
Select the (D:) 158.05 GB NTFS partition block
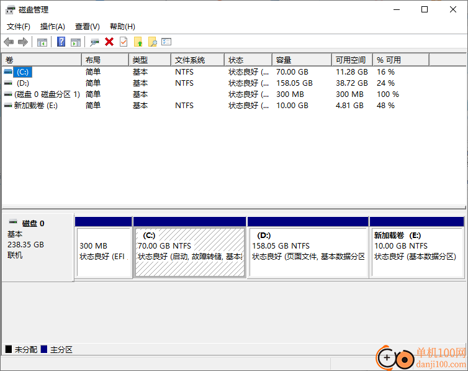[308, 248]
